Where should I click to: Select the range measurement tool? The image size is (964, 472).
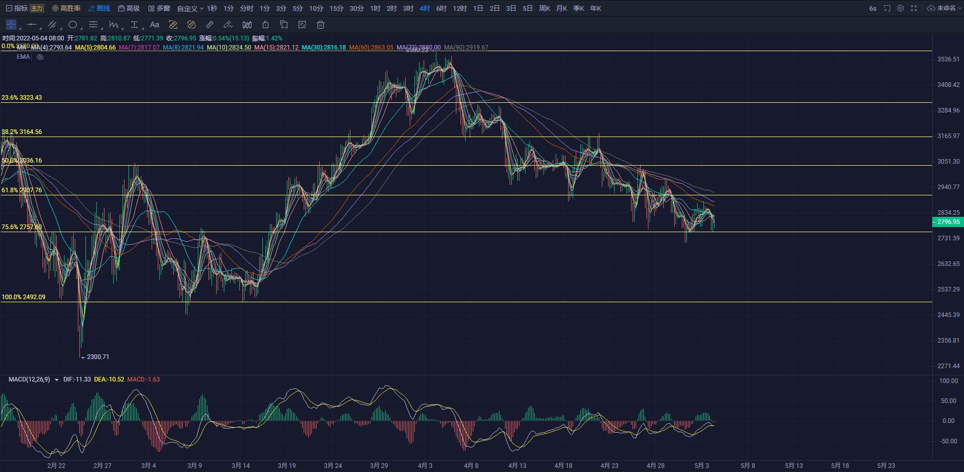pyautogui.click(x=134, y=25)
